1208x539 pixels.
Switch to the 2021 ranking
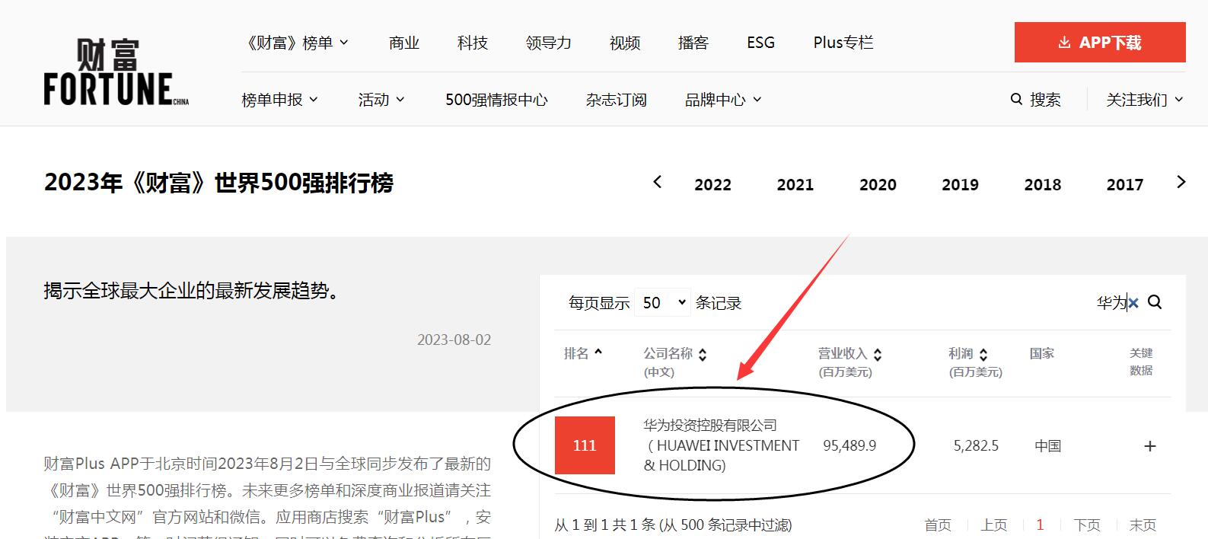[x=795, y=184]
